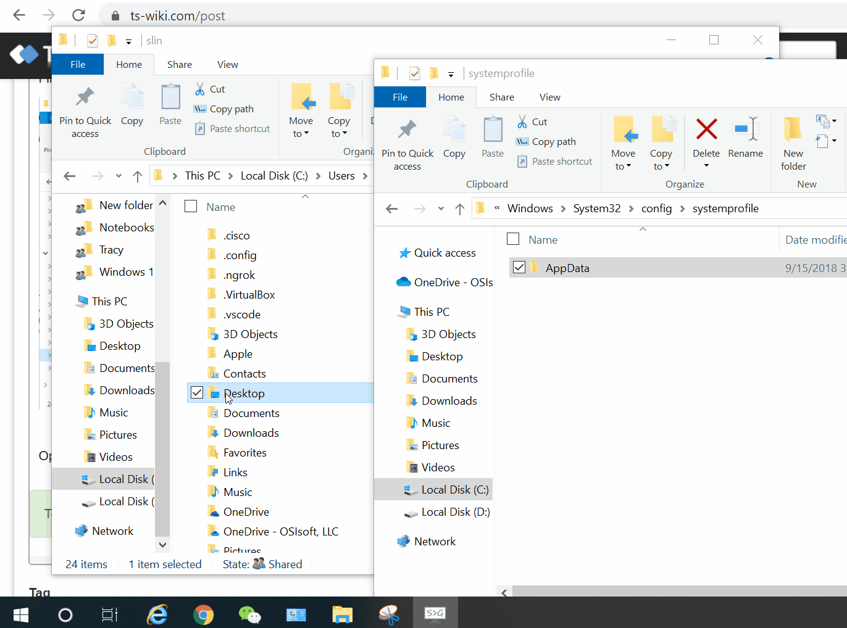Open the Move to dropdown in systemprofile ribbon
Screen dimensions: 847x628
click(x=623, y=159)
